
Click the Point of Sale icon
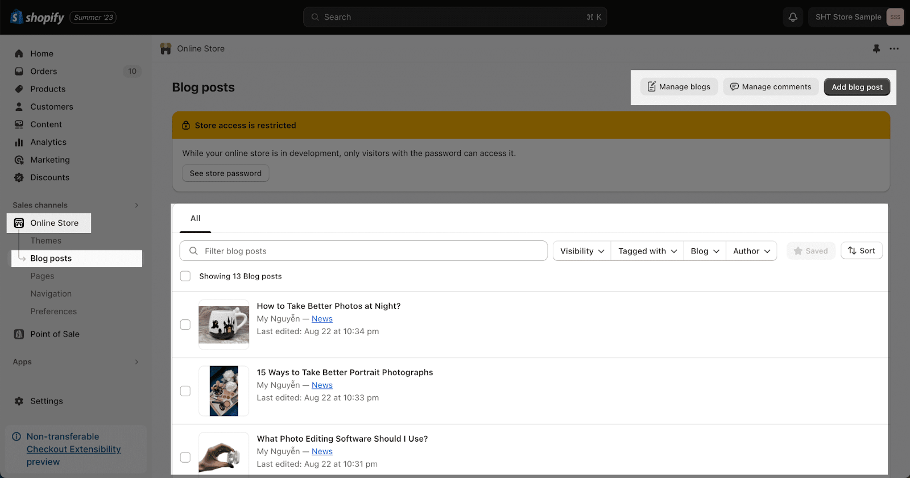[x=19, y=334]
